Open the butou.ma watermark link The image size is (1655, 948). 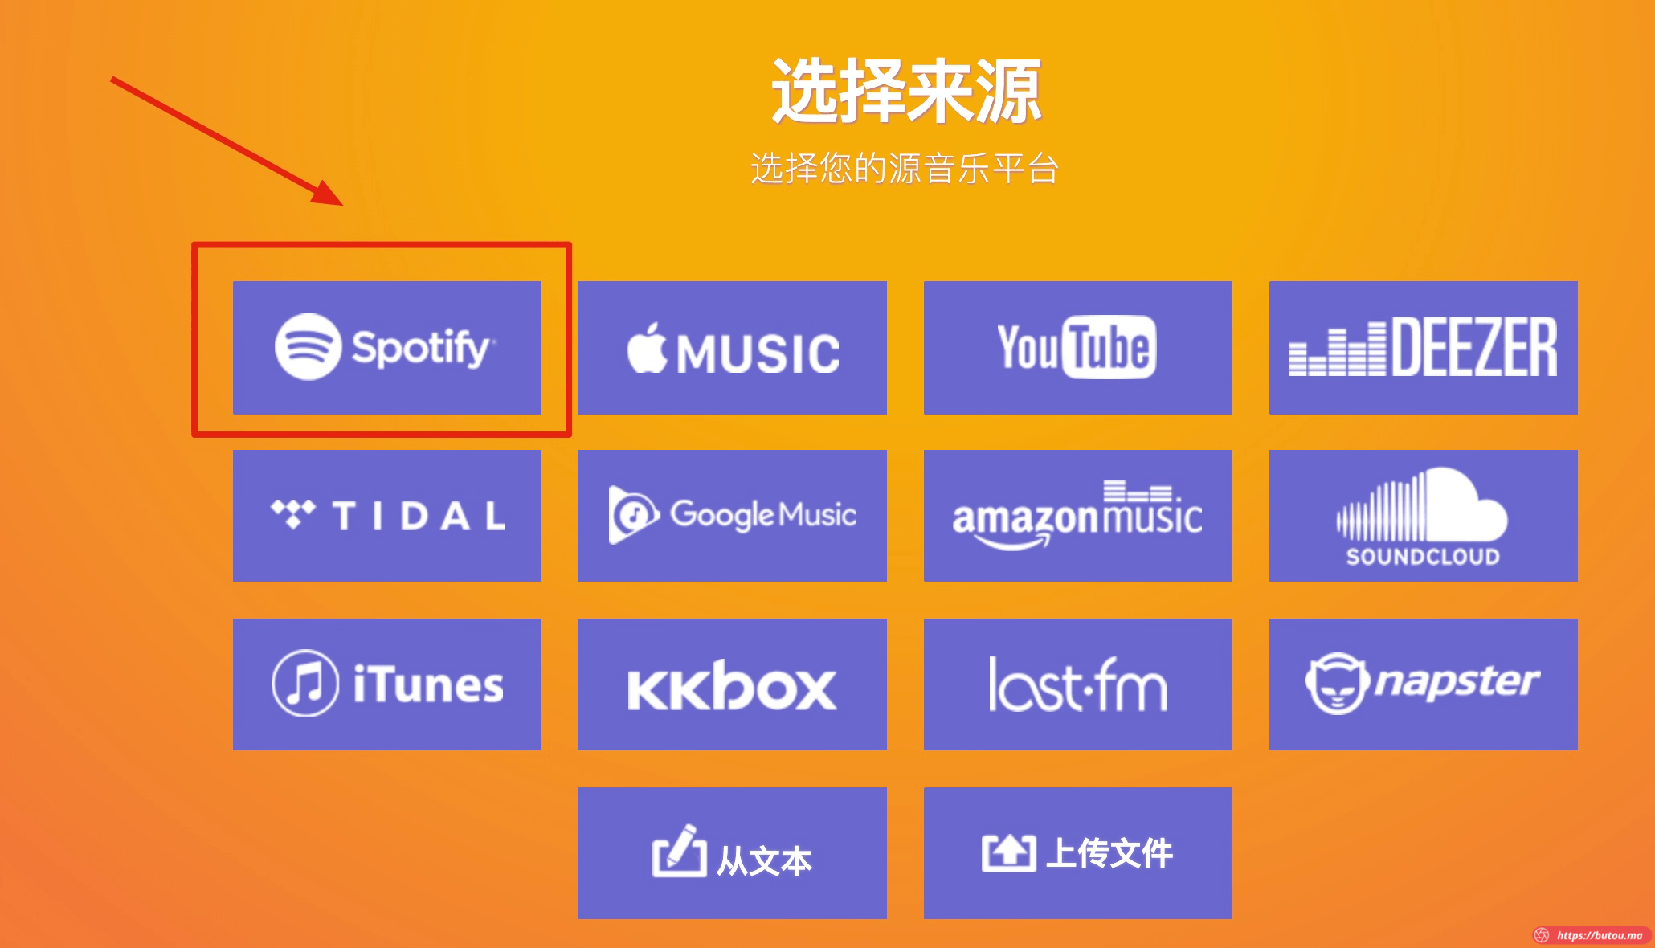click(1591, 935)
